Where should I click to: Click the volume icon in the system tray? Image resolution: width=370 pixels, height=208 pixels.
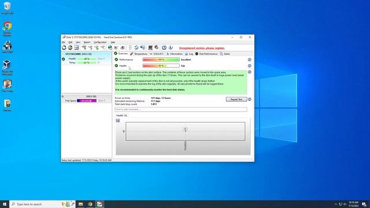click(345, 204)
